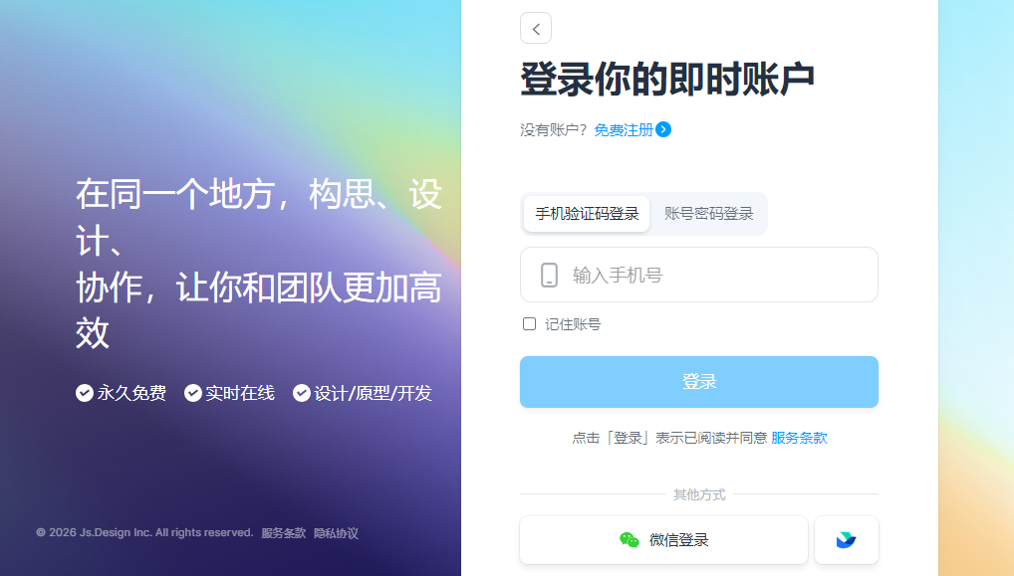Enable the 记住账号 checkbox

click(530, 324)
